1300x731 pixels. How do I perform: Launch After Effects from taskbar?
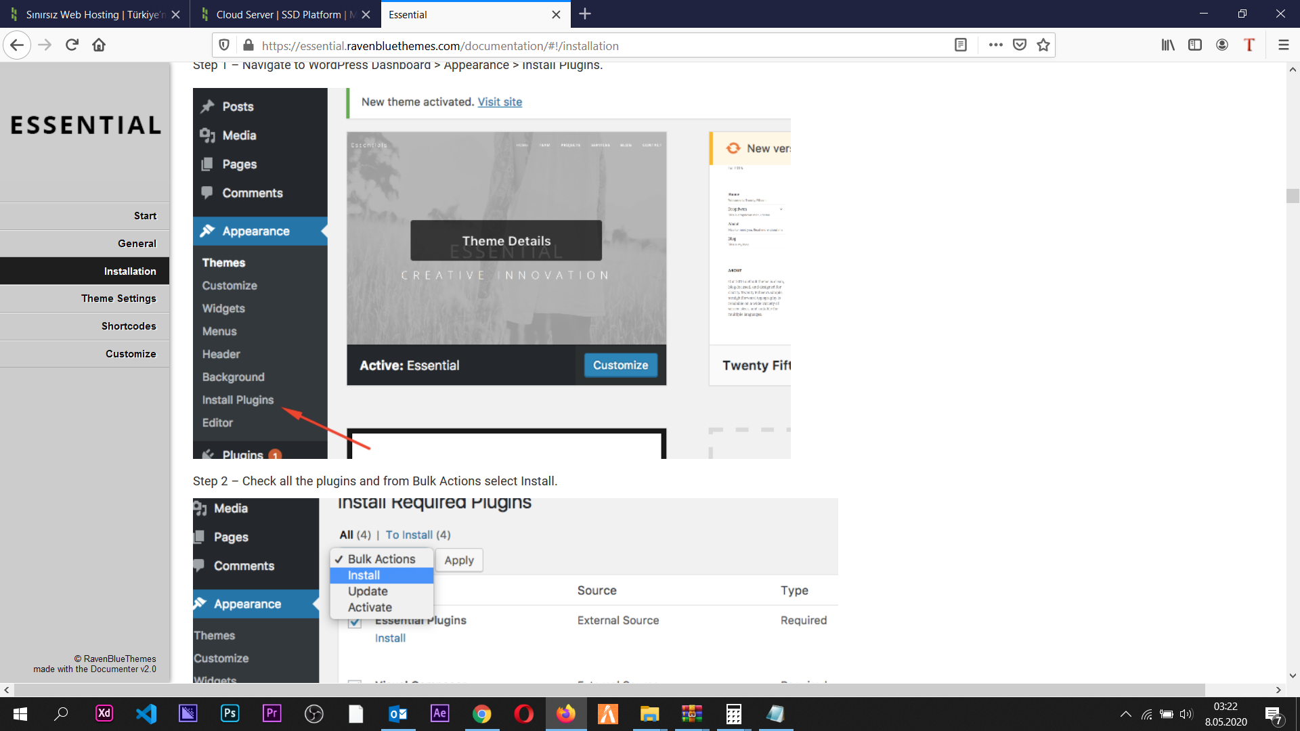[440, 713]
